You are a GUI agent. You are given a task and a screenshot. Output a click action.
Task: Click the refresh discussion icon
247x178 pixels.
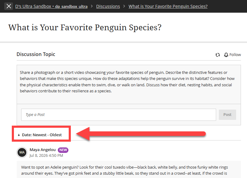tap(218, 55)
